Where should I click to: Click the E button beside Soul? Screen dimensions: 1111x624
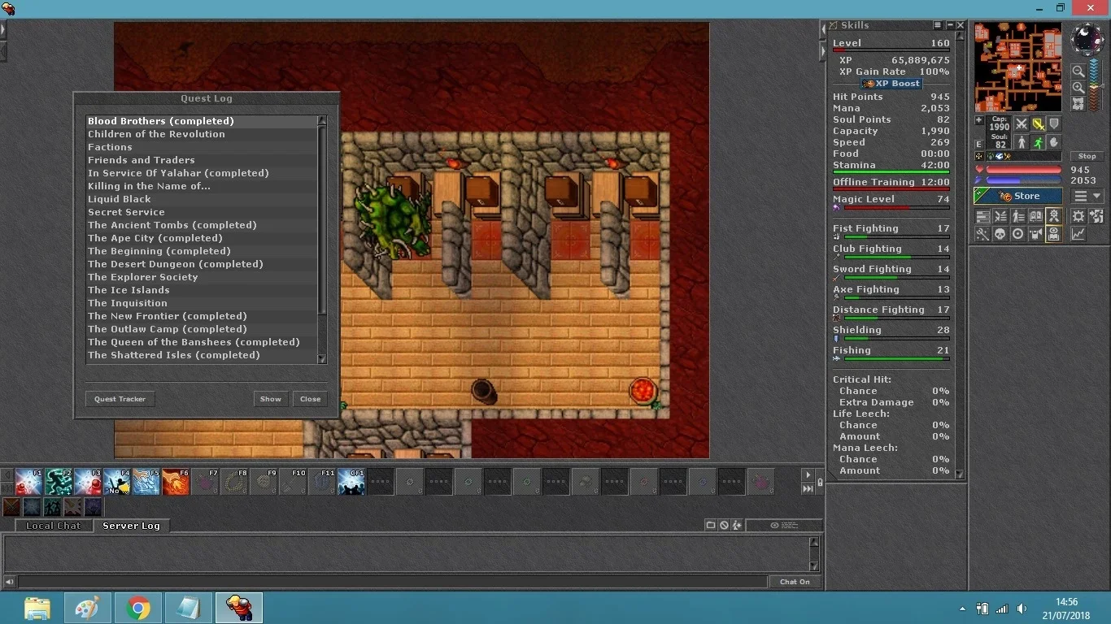[979, 145]
